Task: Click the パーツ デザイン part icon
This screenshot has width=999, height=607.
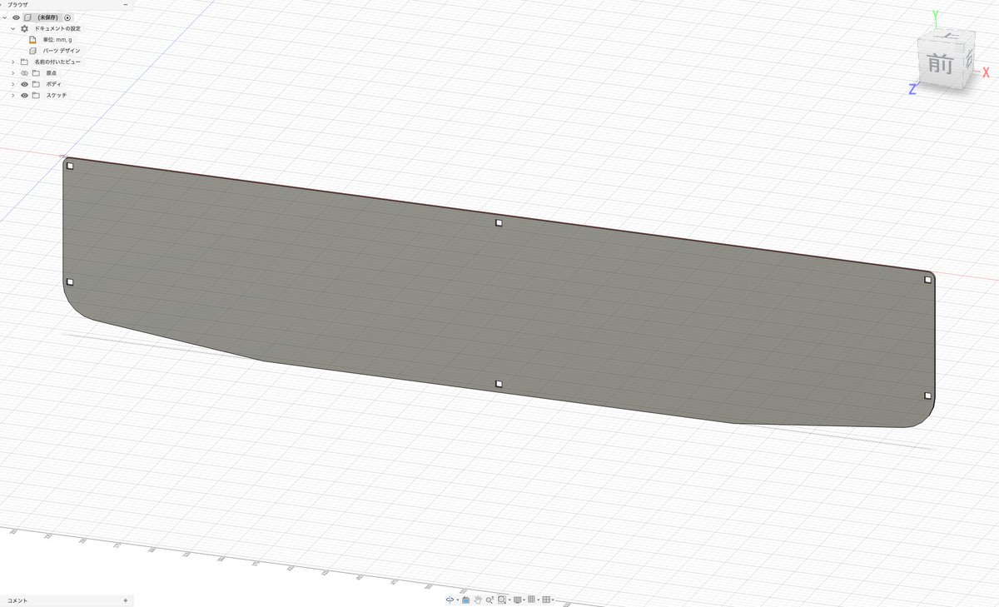Action: 32,51
